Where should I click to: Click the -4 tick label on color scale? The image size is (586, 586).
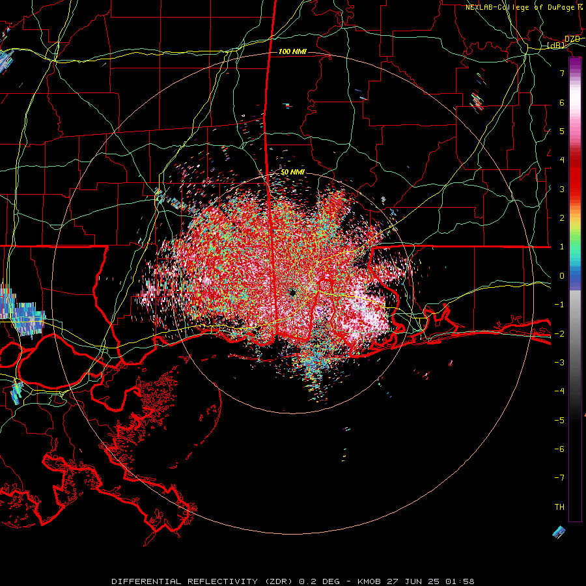point(559,391)
